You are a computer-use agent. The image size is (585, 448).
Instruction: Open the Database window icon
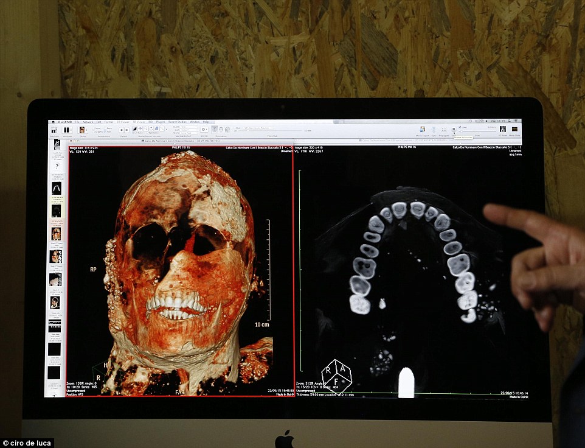54,130
